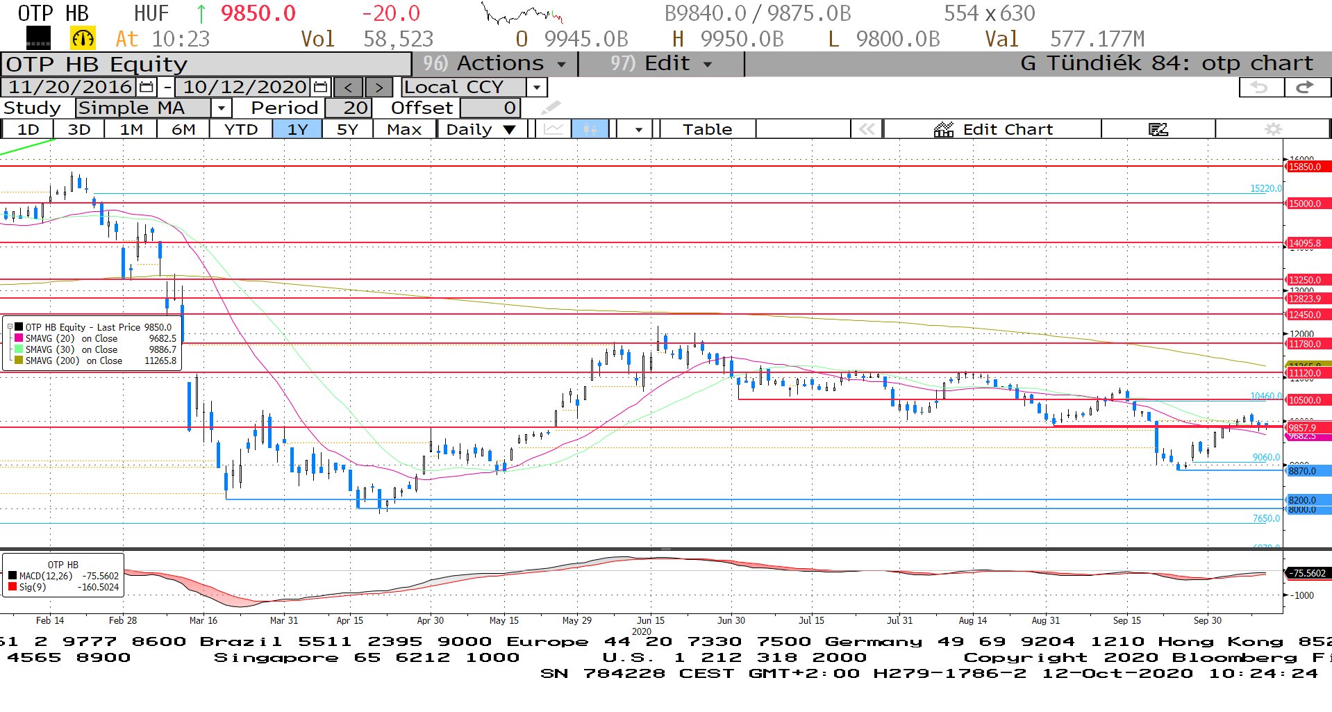The image size is (1332, 712).
Task: Switch to line chart type
Action: pyautogui.click(x=553, y=129)
